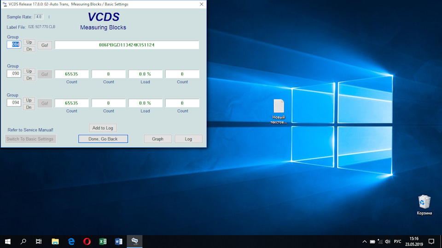The image size is (442, 248).
Task: Click the Sample Rate 4.8 value
Action: coord(39,17)
